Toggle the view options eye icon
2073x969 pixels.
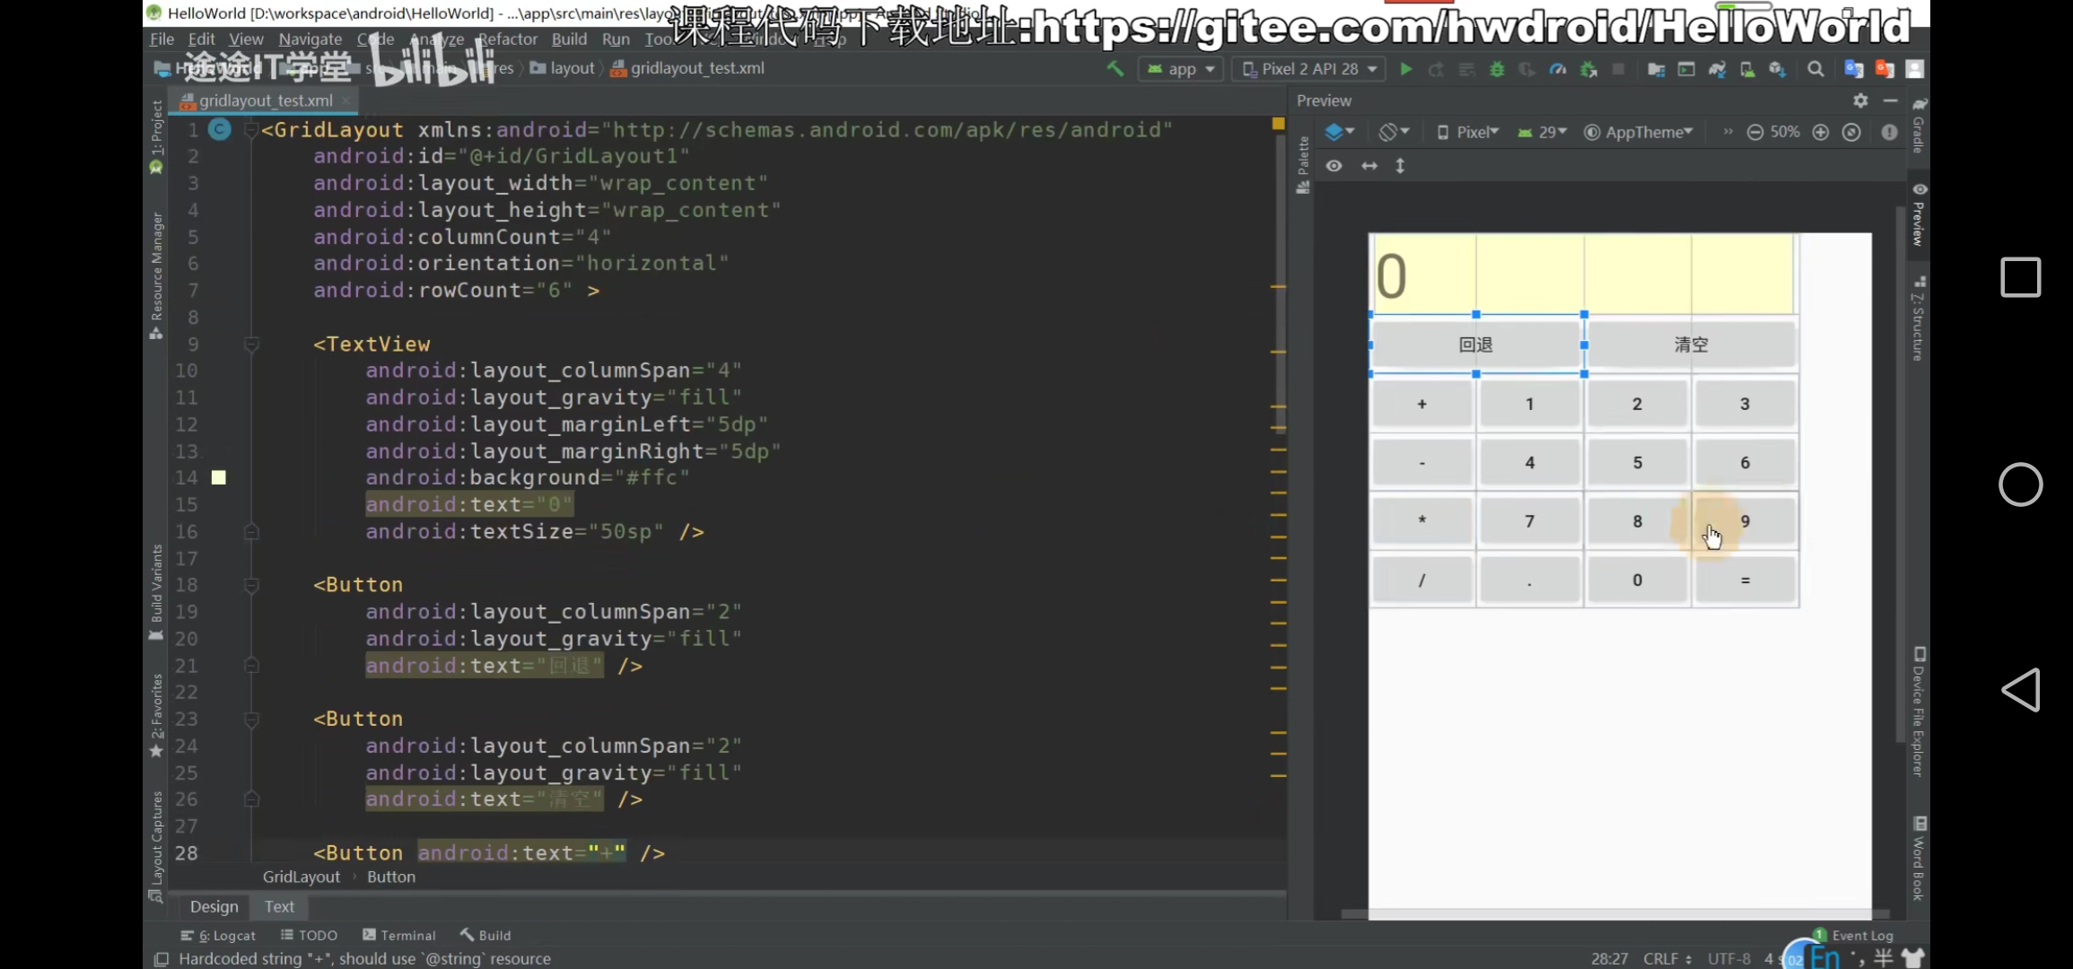pos(1334,166)
